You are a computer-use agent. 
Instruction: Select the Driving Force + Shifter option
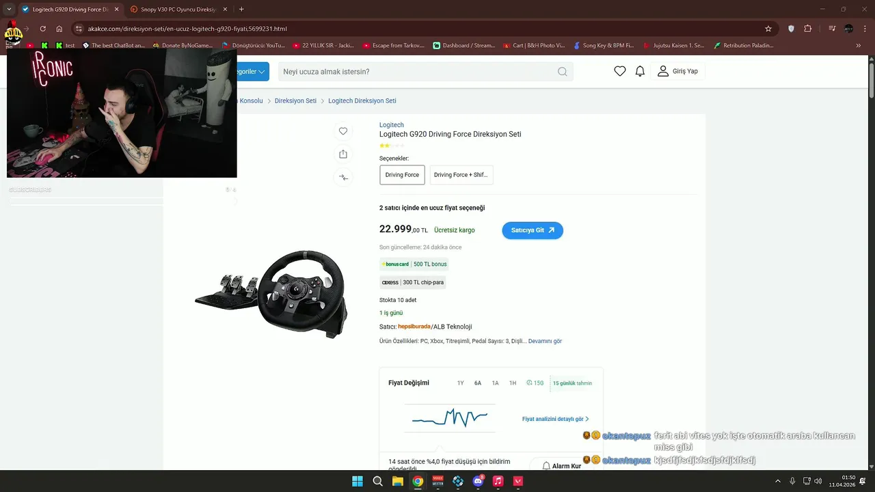click(x=461, y=175)
